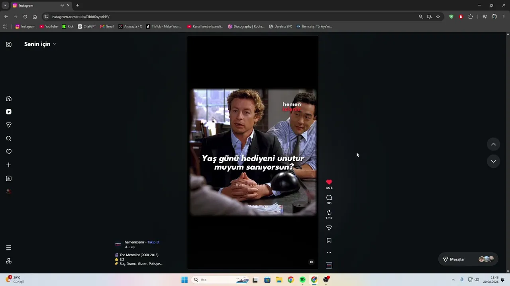The image size is (510, 286).
Task: Pause the reel video playback
Action: tap(253, 153)
